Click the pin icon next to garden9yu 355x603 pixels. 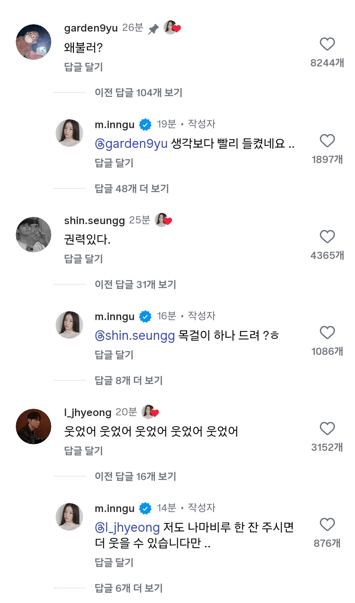click(x=153, y=29)
